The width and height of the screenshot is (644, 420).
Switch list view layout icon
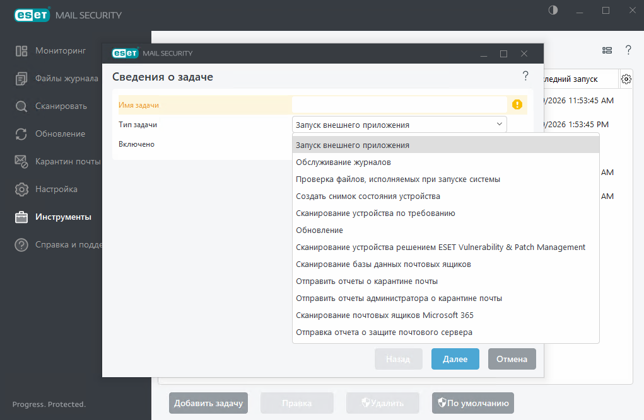pyautogui.click(x=607, y=50)
